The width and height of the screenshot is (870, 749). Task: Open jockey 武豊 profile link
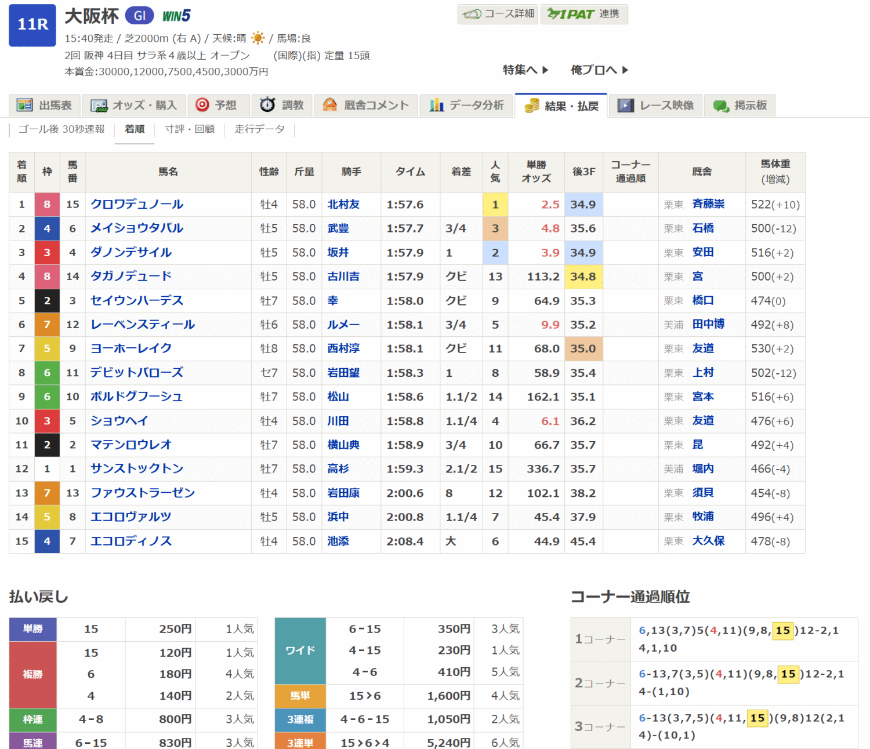[338, 228]
